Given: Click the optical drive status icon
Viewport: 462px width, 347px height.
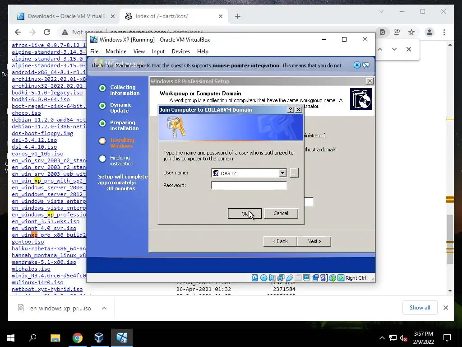Looking at the screenshot, I should pos(263,278).
